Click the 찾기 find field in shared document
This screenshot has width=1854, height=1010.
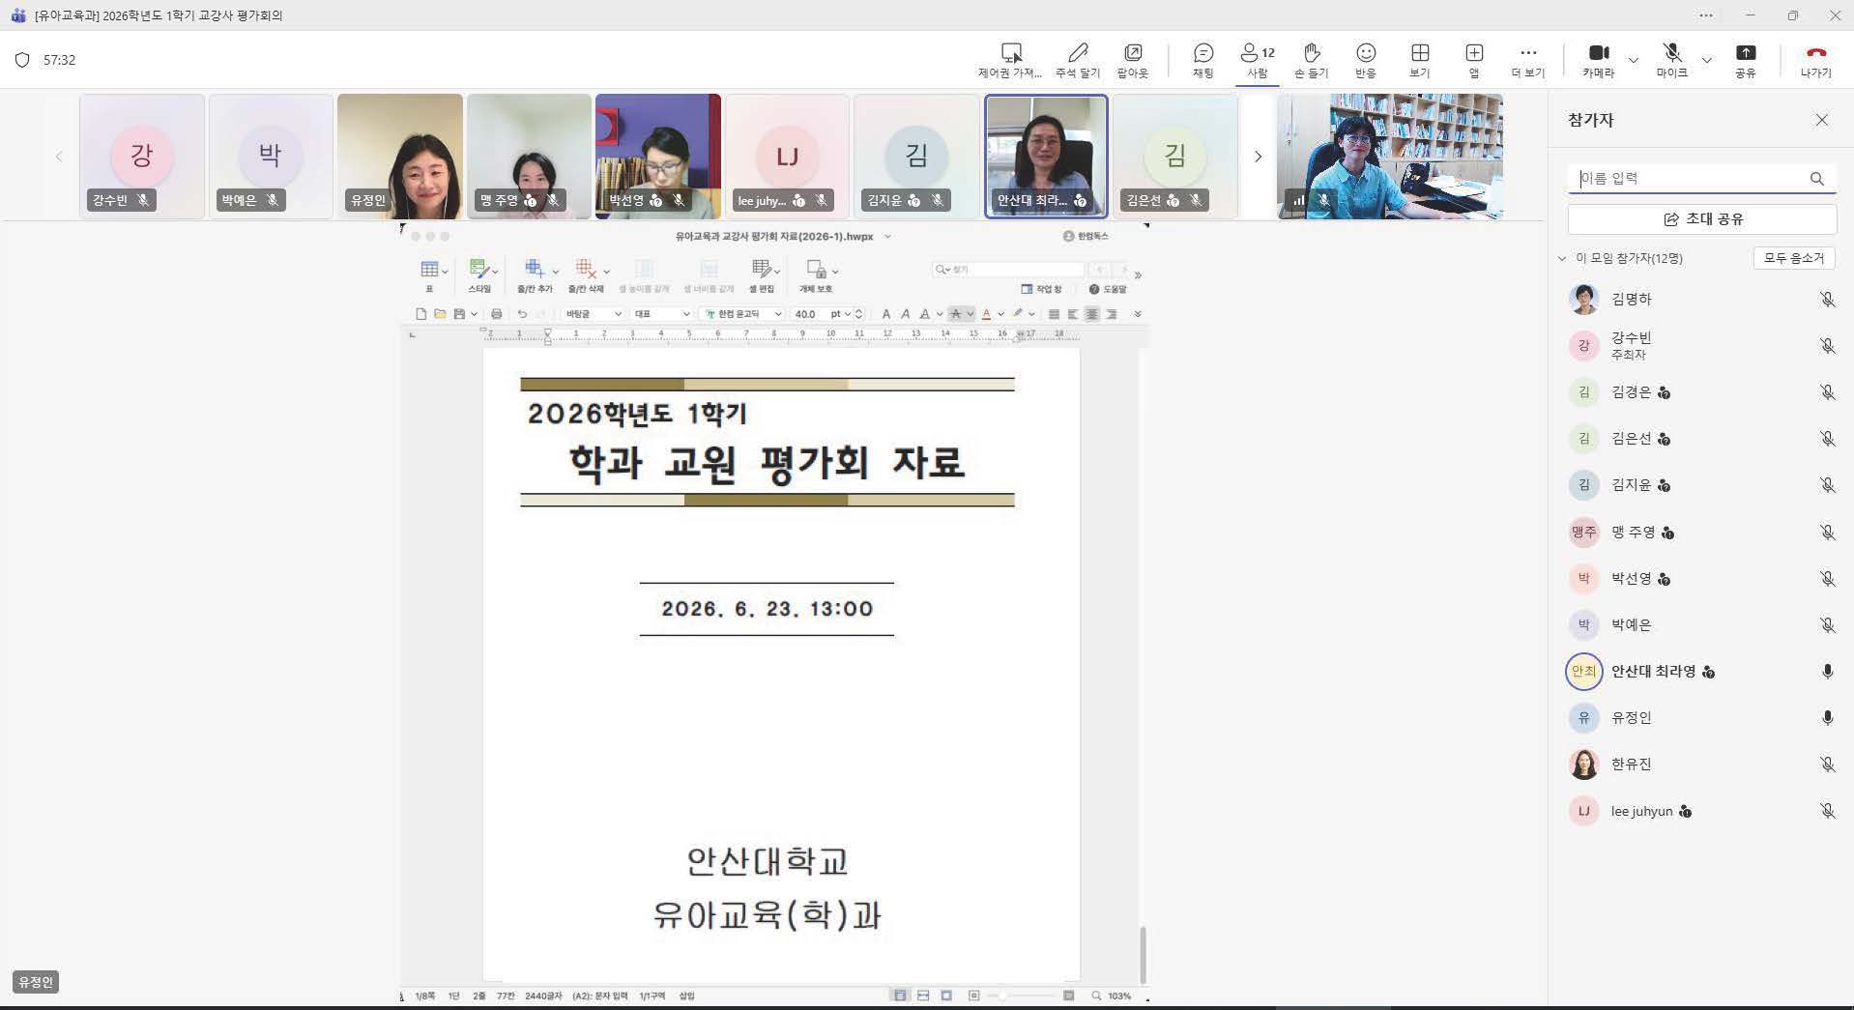(x=1008, y=270)
